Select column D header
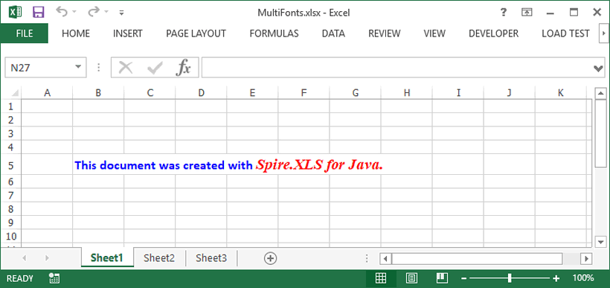The image size is (610, 288). pyautogui.click(x=201, y=92)
